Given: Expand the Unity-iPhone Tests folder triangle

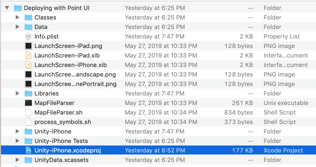Looking at the screenshot, I should pos(17,141).
